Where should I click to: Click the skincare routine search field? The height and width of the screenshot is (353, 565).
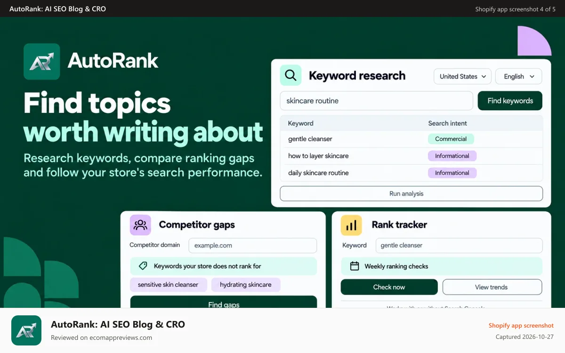(376, 101)
